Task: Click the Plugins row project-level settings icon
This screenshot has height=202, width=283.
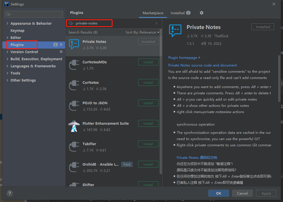Action: click(61, 45)
